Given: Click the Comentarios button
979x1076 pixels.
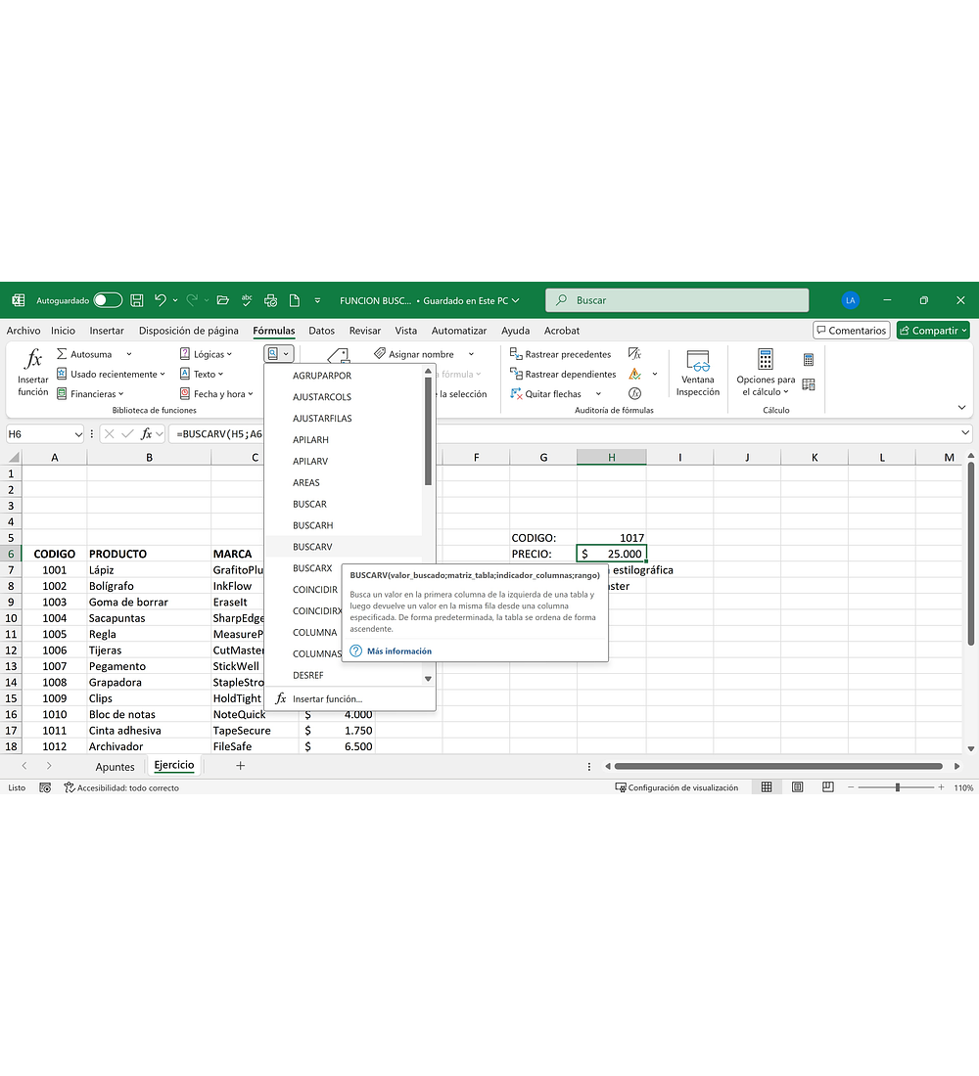Looking at the screenshot, I should click(851, 331).
